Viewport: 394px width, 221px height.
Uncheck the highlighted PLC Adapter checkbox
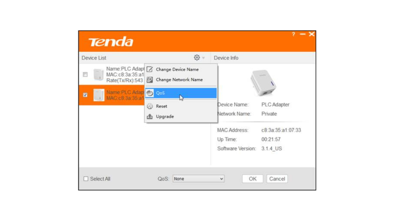pos(85,95)
